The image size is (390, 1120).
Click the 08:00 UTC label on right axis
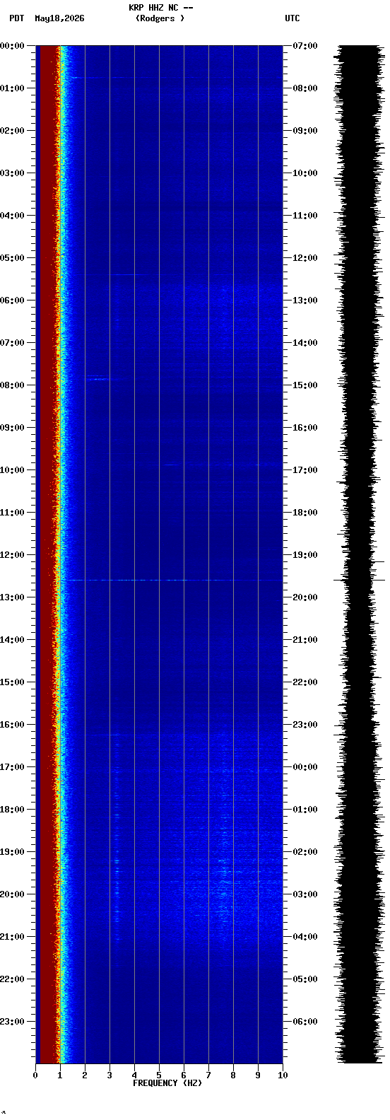305,88
